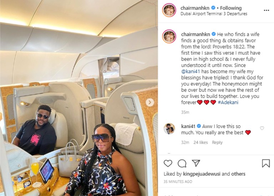The width and height of the screenshot is (274, 196).
Task: Like the post with the heart icon
Action: tap(168, 163)
